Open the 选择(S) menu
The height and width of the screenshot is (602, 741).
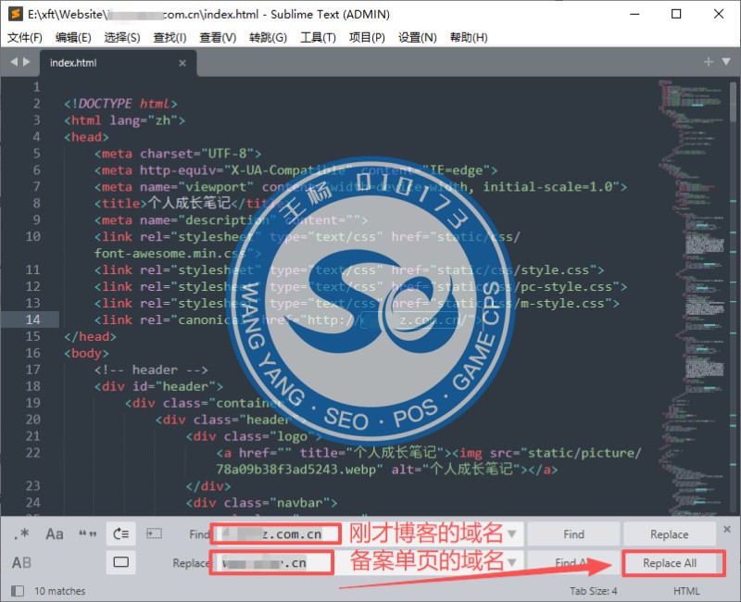122,37
